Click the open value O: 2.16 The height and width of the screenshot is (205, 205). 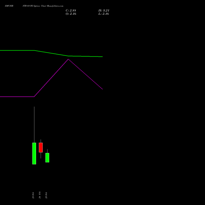[x=71, y=14]
